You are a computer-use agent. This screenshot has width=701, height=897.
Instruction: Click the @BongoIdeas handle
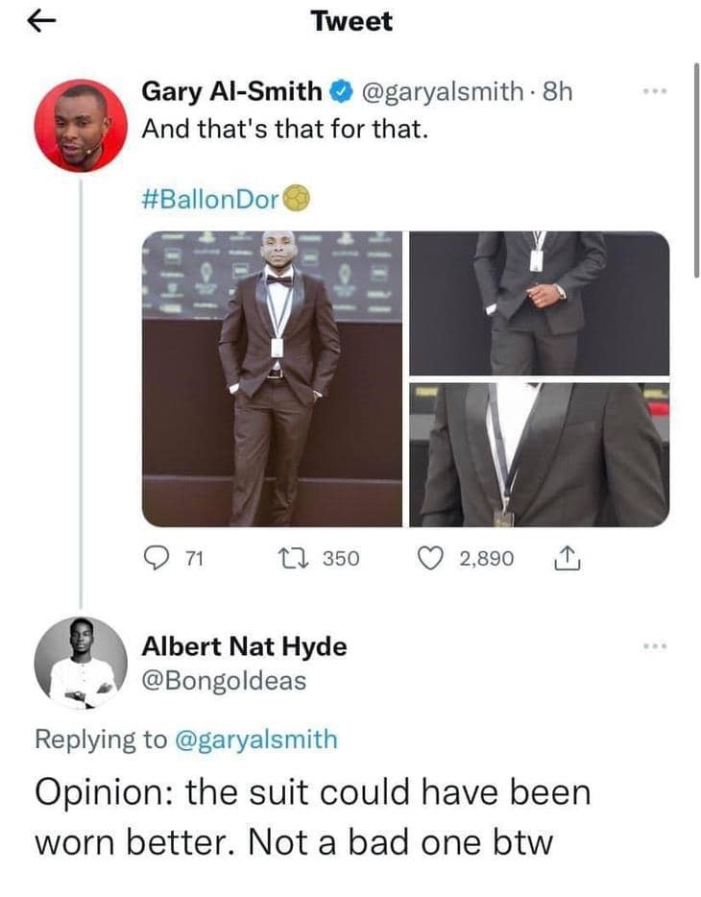pyautogui.click(x=224, y=681)
